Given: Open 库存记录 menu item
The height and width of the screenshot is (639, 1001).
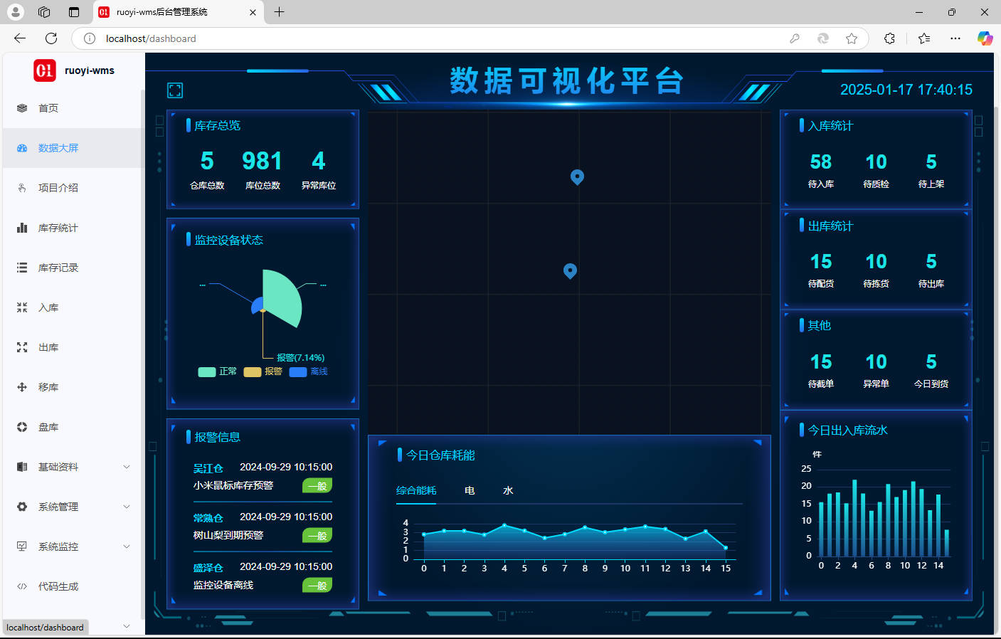Looking at the screenshot, I should pos(73,268).
